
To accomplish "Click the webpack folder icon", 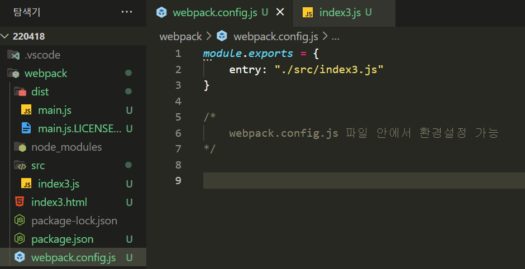I will pos(13,73).
